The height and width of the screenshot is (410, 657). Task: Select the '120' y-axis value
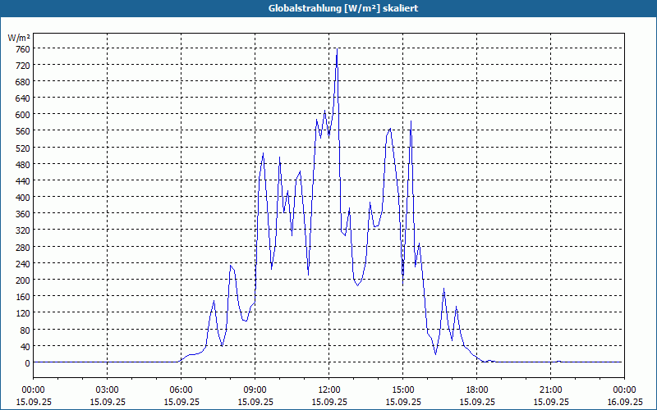tap(23, 314)
